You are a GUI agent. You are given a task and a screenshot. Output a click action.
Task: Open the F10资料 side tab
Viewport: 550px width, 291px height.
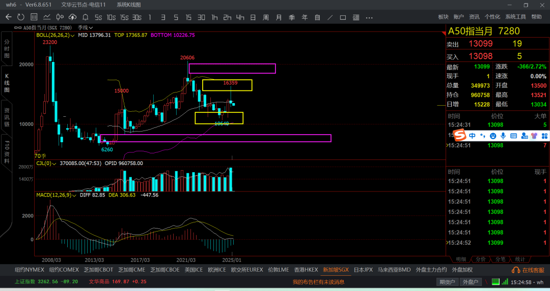pos(7,152)
